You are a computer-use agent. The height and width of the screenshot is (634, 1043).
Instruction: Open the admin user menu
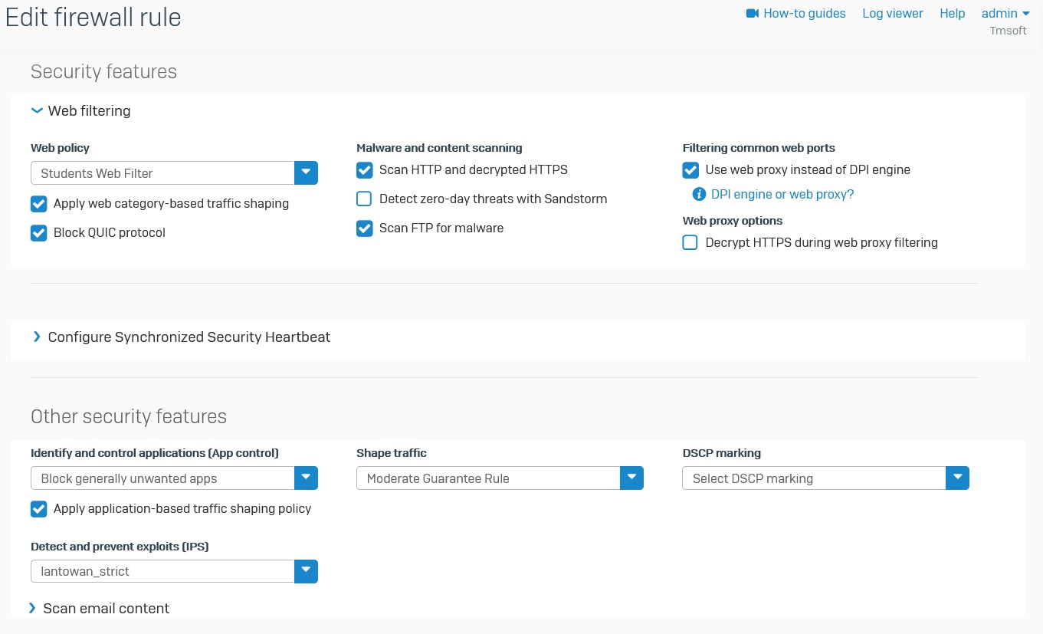(x=1005, y=14)
